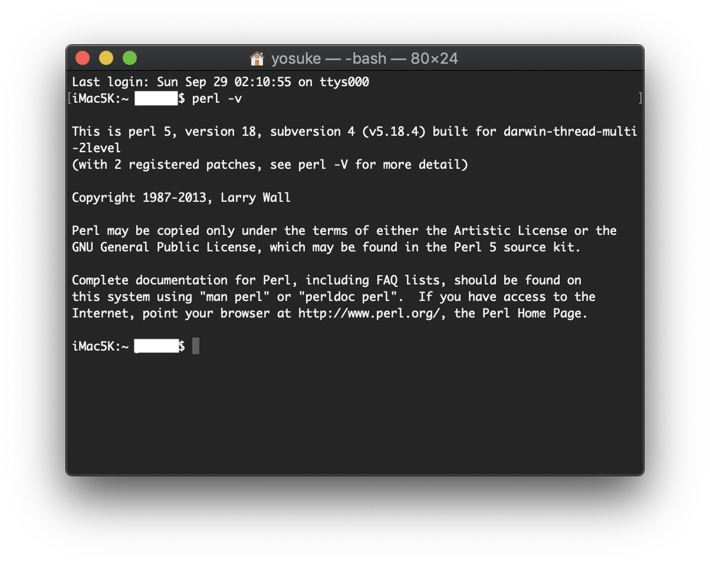Click 'iMac5K:~' on the bottom prompt line

tap(100, 346)
